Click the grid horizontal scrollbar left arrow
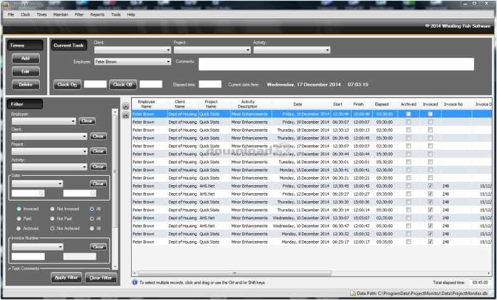This screenshot has width=497, height=300. pyautogui.click(x=134, y=273)
